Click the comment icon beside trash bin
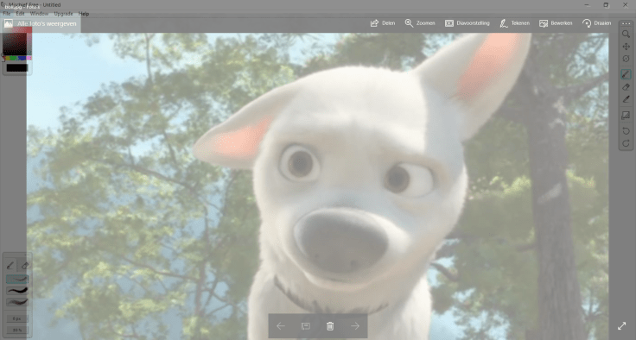The height and width of the screenshot is (340, 636). pos(305,326)
